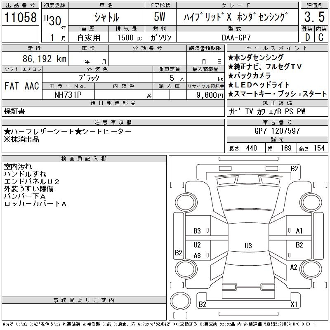Image resolution: width=330 pixels, height=330 pixels.
Task: Click the shift type FAT
Action: coord(12,86)
